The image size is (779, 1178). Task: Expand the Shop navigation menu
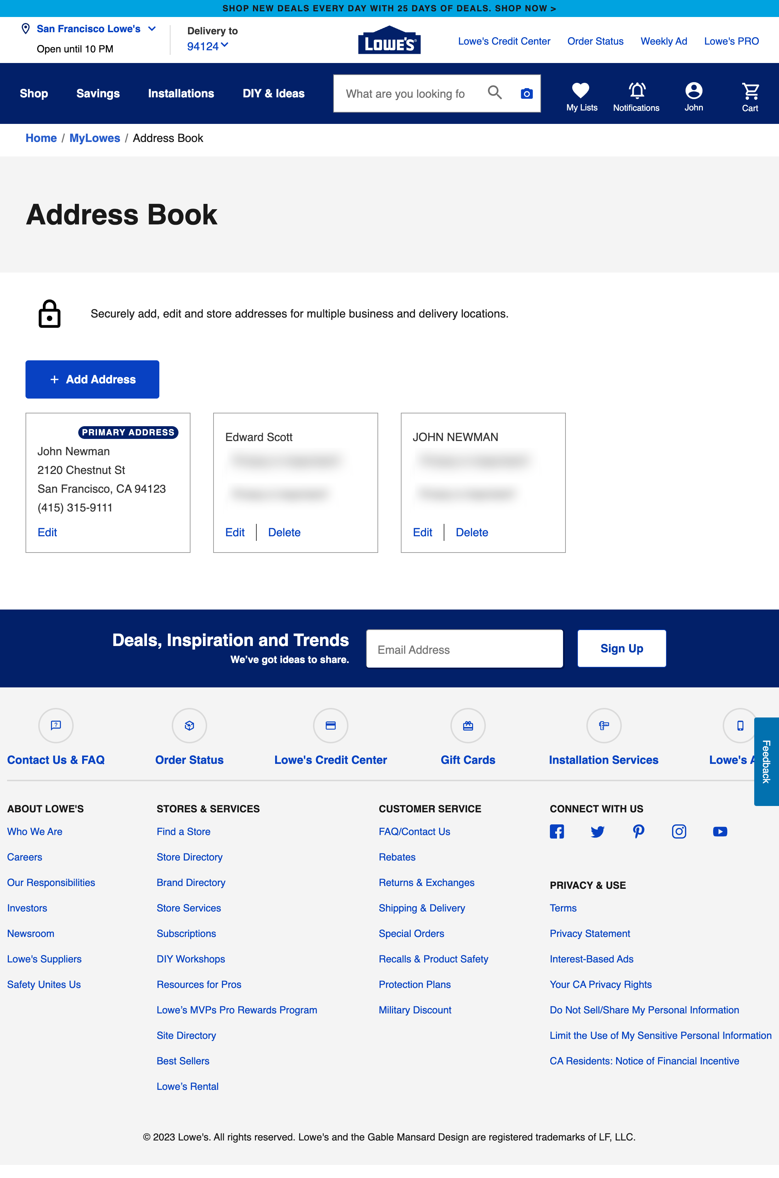[33, 93]
